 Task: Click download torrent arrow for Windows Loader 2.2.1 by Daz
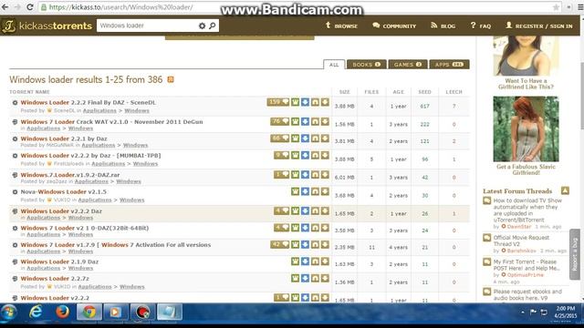click(325, 138)
